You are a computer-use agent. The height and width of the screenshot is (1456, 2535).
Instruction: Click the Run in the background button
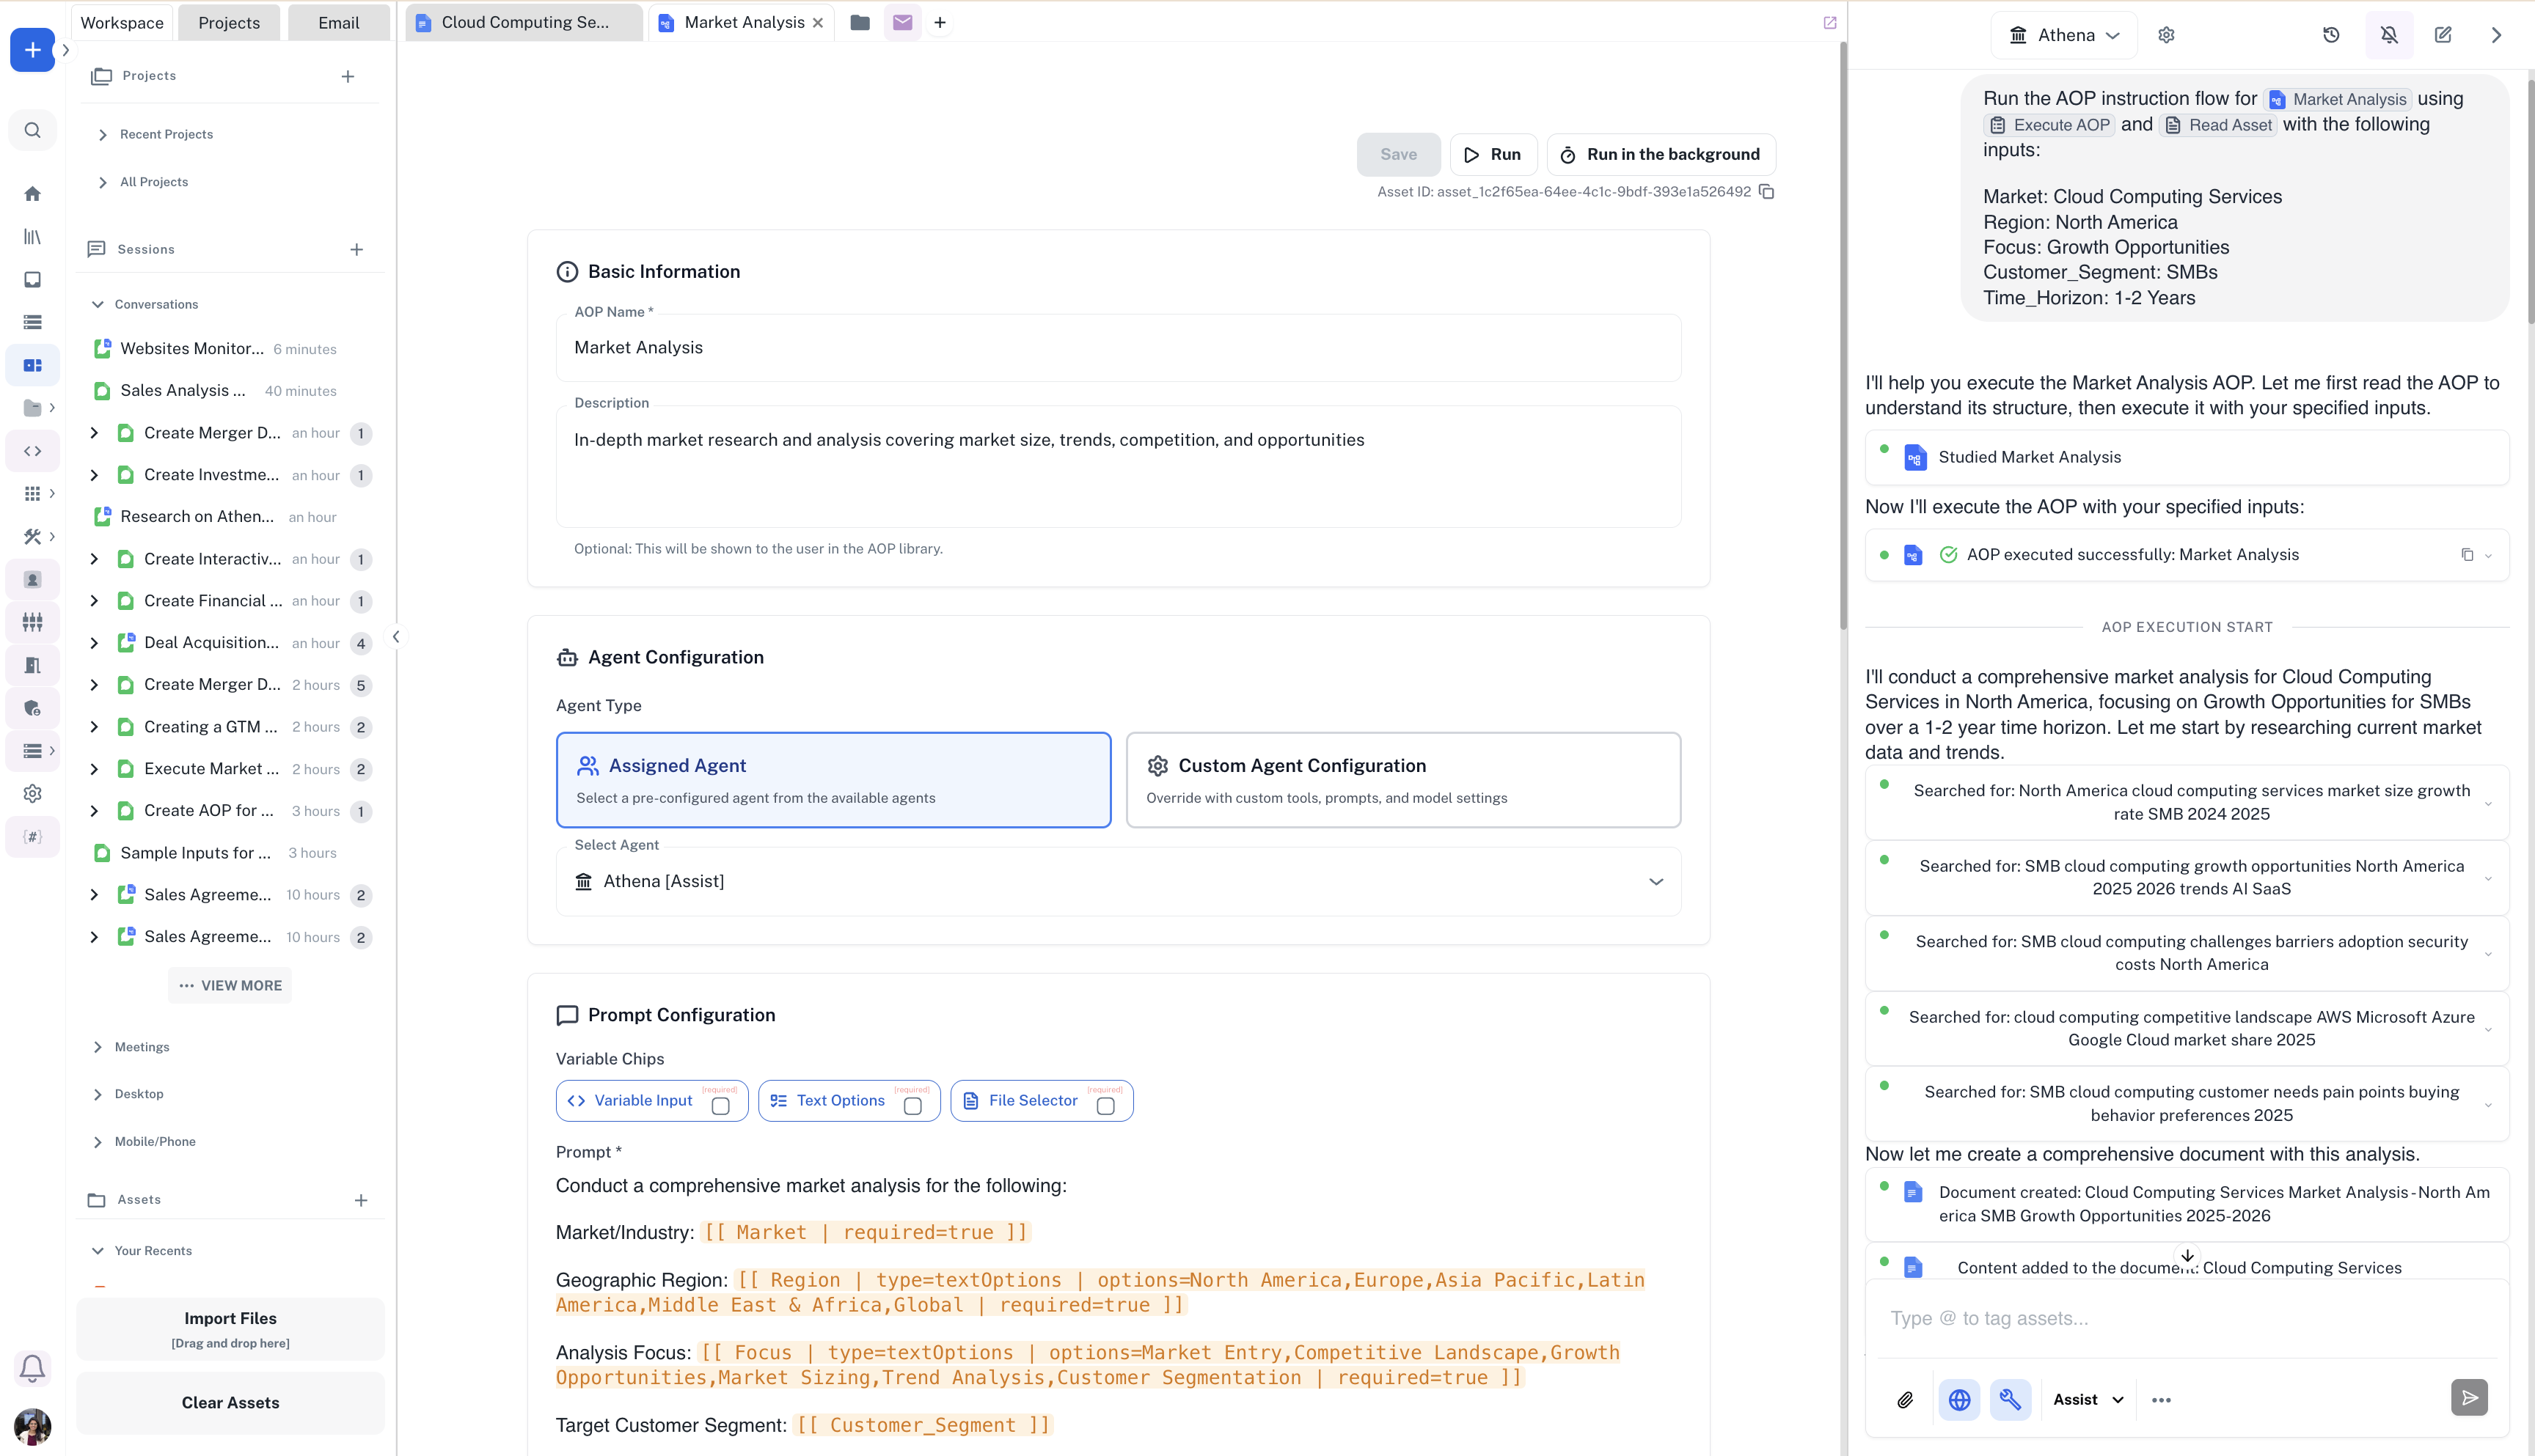(1661, 154)
